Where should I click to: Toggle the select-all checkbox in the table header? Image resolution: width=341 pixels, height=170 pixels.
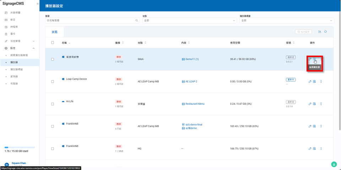[53, 42]
